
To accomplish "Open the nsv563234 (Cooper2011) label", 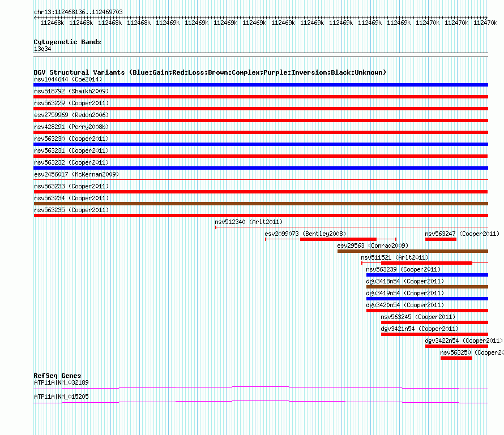I will tap(71, 198).
